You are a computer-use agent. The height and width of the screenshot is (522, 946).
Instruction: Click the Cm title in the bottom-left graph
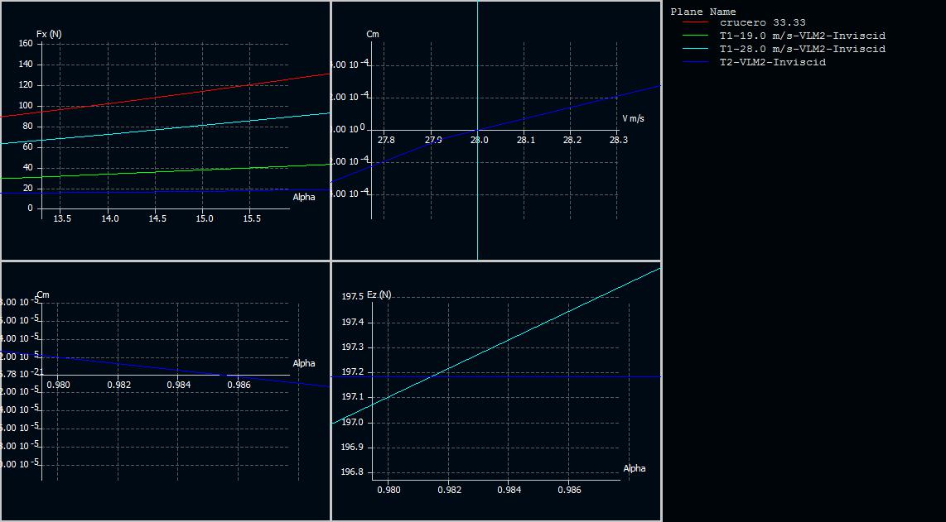(x=43, y=295)
